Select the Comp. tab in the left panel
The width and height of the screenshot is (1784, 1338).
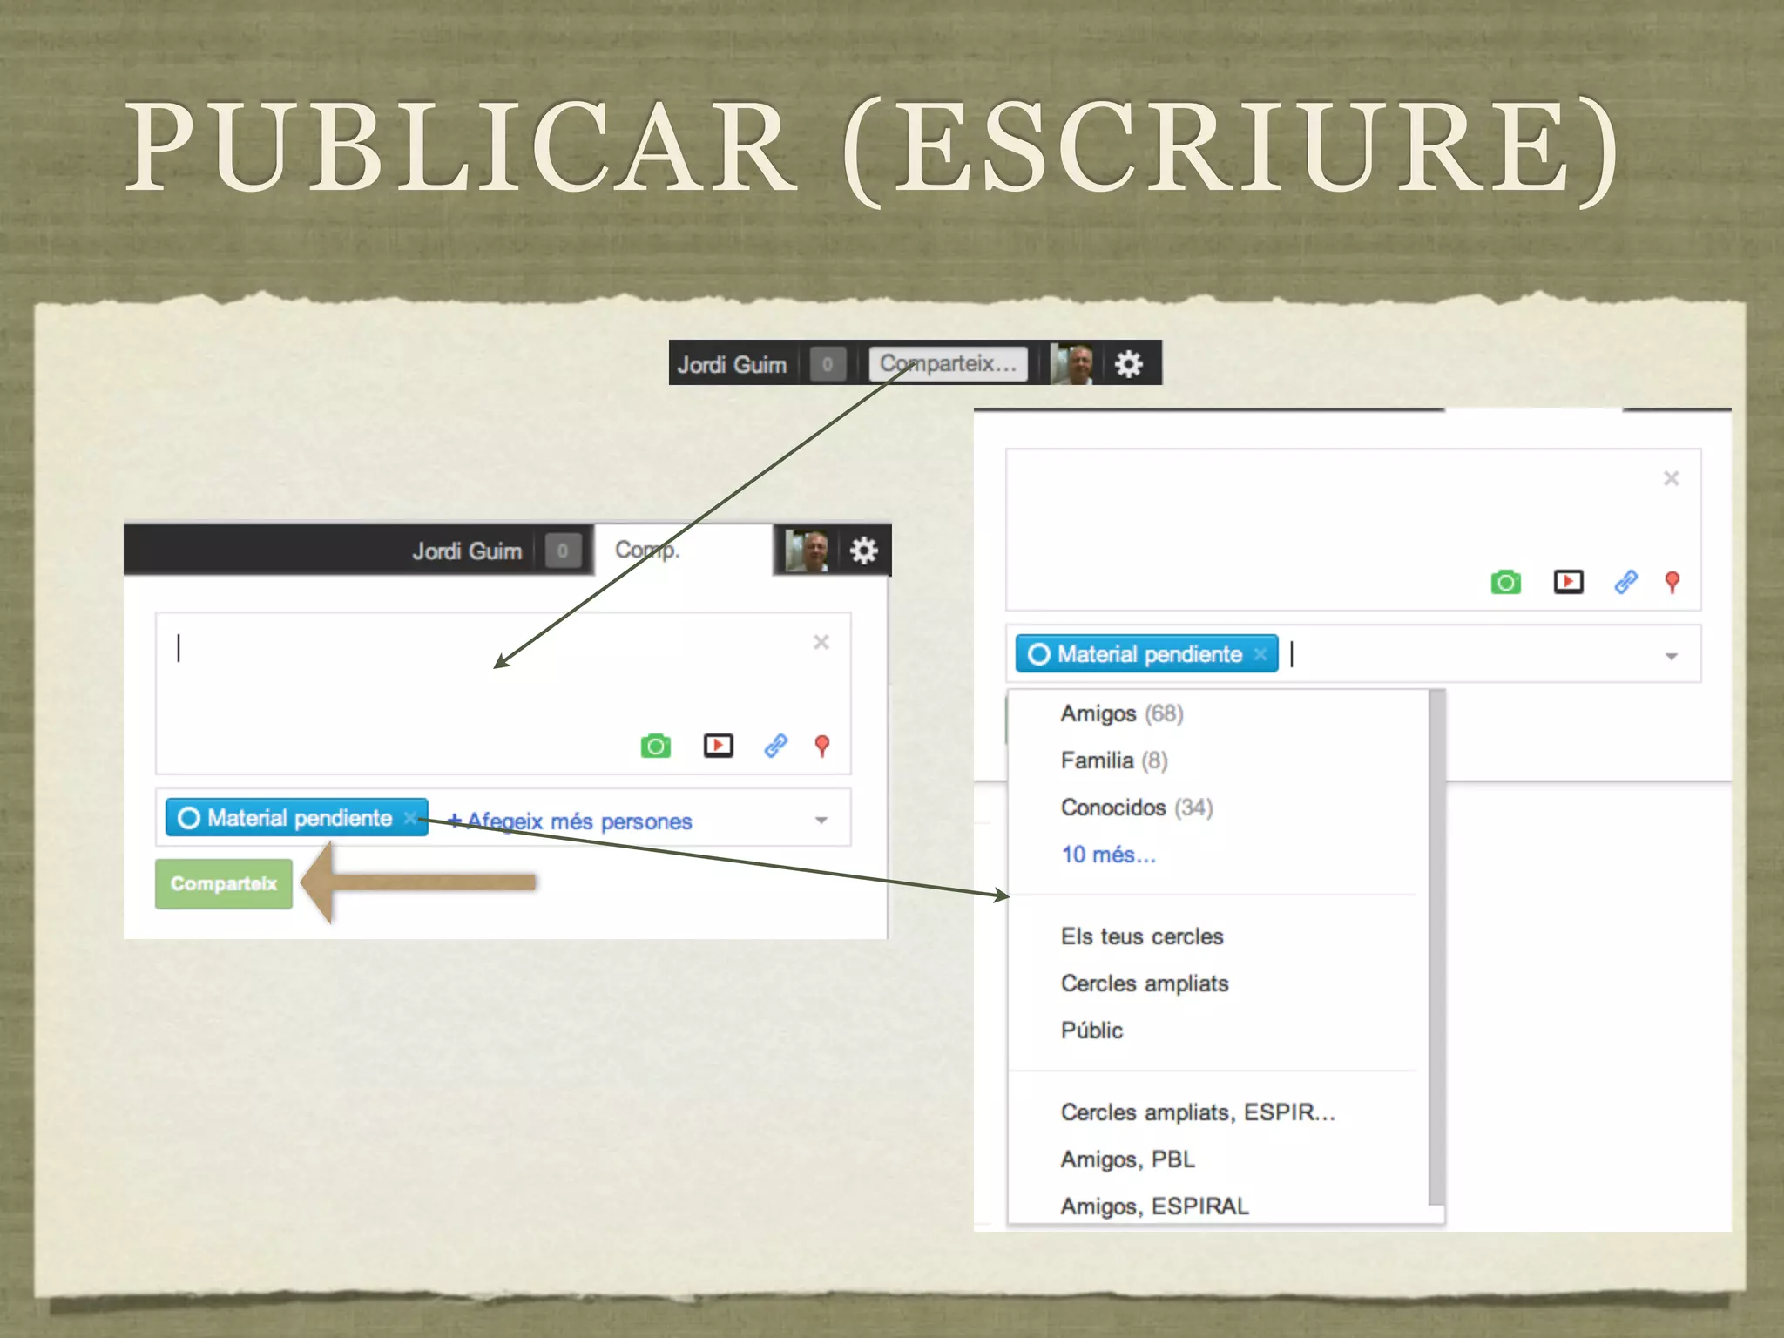pyautogui.click(x=683, y=550)
